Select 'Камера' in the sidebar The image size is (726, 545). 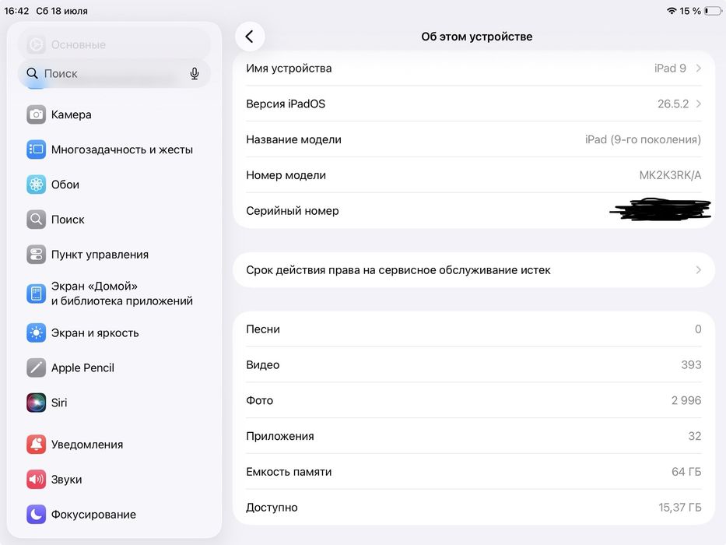click(x=72, y=114)
